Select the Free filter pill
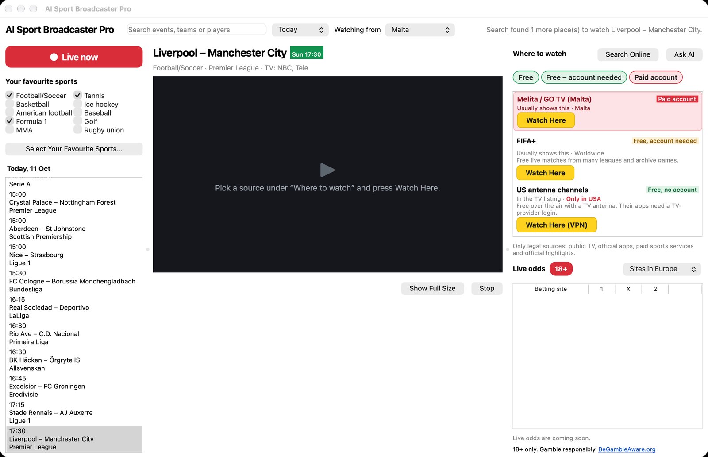The height and width of the screenshot is (457, 708). point(526,77)
